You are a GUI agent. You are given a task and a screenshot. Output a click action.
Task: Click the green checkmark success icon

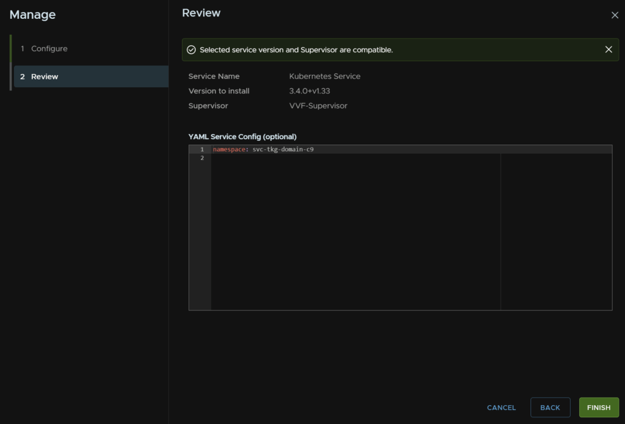click(191, 50)
